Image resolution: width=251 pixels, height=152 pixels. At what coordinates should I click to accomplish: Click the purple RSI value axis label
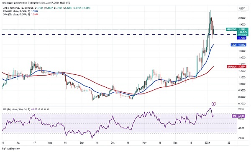(238, 116)
